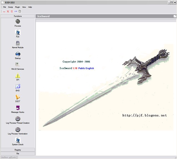Click the http://pjf.blogone.net link
Screen dimensions: 177x159
(145, 115)
